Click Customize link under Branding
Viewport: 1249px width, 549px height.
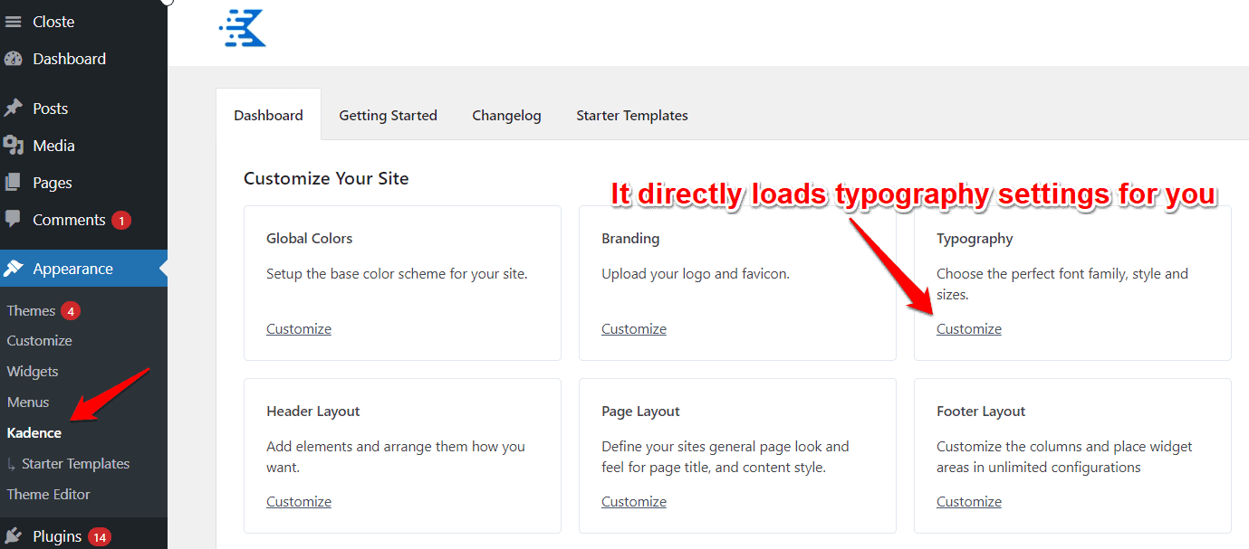tap(634, 329)
